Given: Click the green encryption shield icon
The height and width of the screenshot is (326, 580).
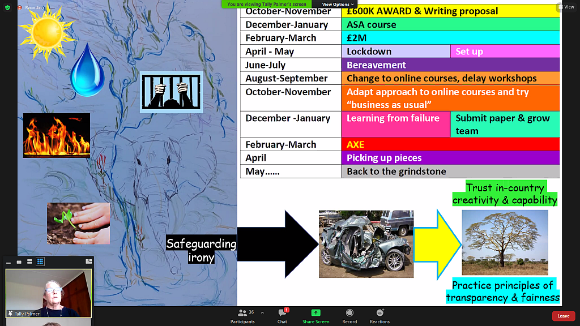Looking at the screenshot, I should coord(7,7).
